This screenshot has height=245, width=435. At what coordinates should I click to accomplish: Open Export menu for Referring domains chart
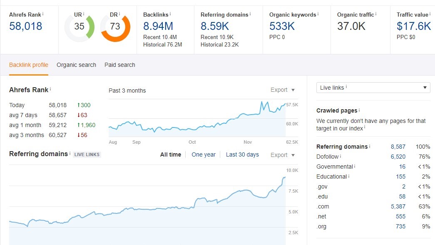coord(283,155)
